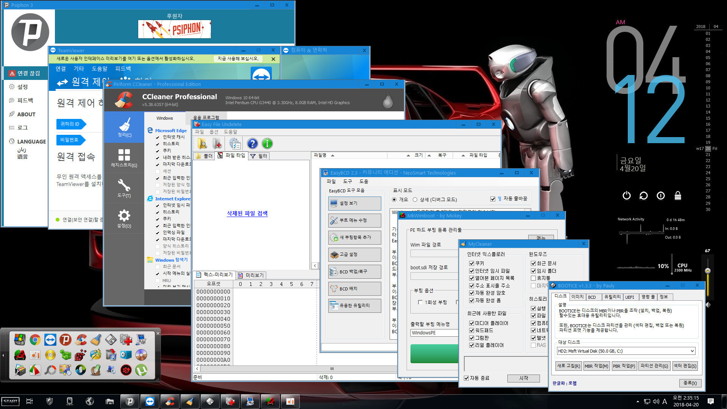The width and height of the screenshot is (727, 409).
Task: Toggle 인터넷 임시 파일 checkbox in MyCleaner
Action: point(472,271)
